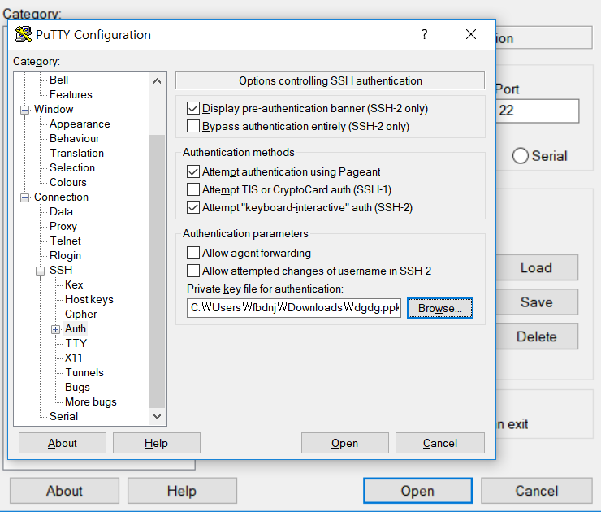
Task: Enable Attempt TIS or CryptoCard auth
Action: pyautogui.click(x=193, y=189)
